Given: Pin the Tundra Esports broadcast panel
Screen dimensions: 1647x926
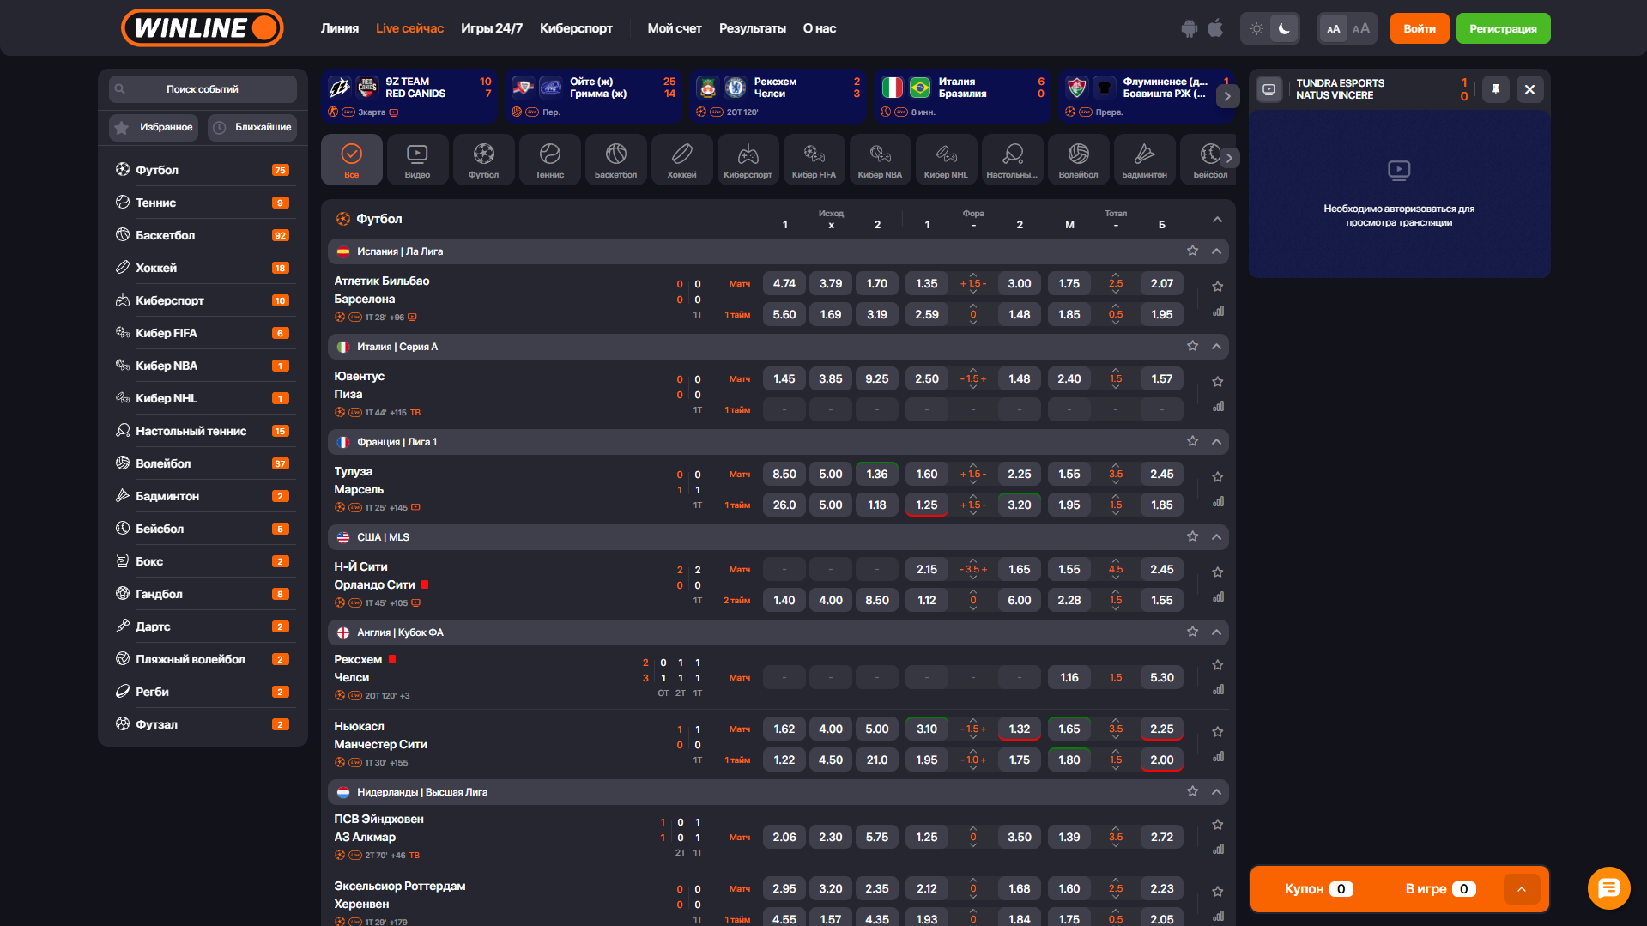Looking at the screenshot, I should 1495,89.
